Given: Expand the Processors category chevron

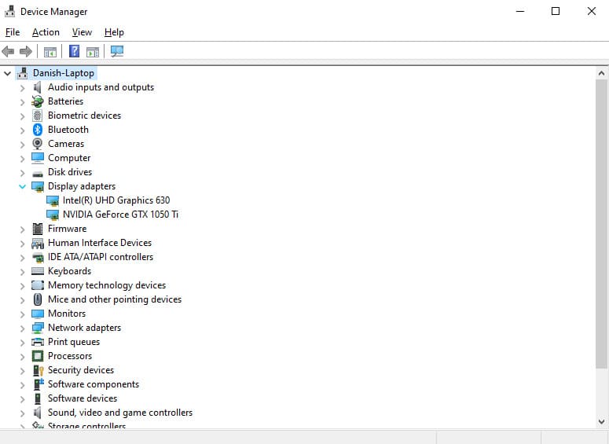Looking at the screenshot, I should pos(23,356).
